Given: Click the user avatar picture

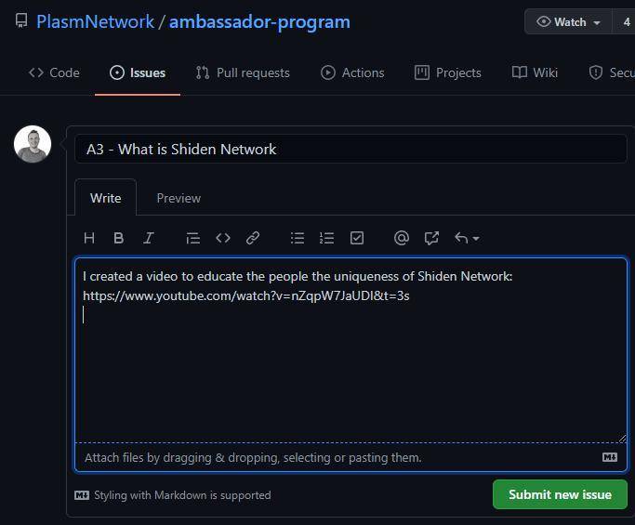Looking at the screenshot, I should [x=33, y=144].
